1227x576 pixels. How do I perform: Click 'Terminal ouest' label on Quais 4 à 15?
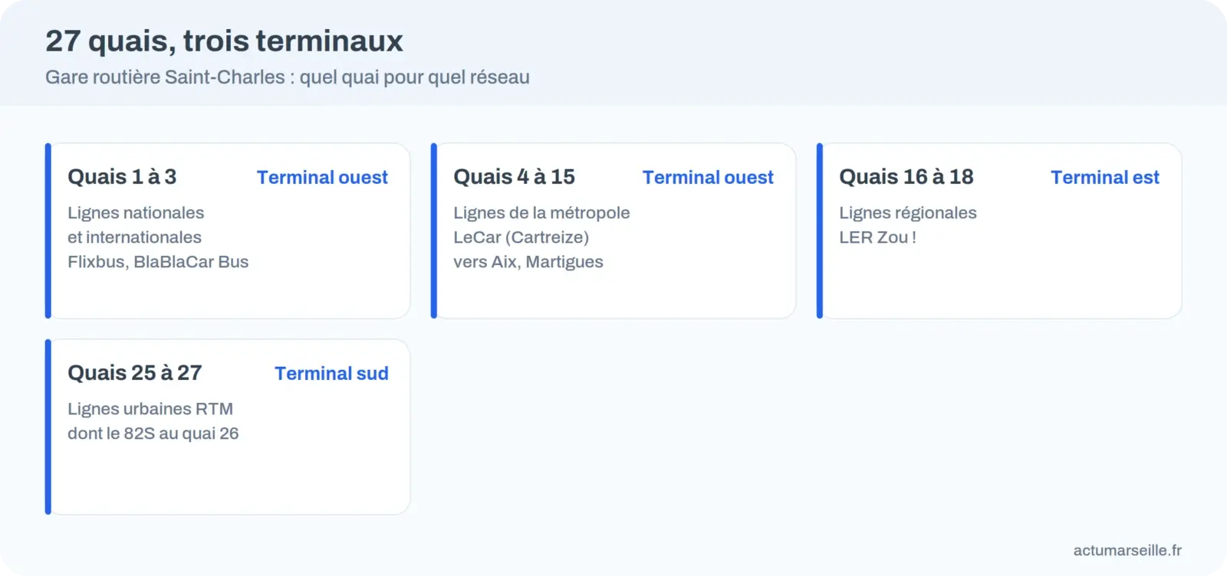tap(708, 178)
